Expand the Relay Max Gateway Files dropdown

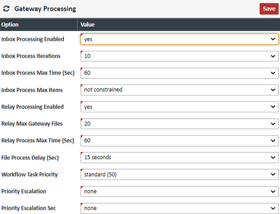point(180,124)
